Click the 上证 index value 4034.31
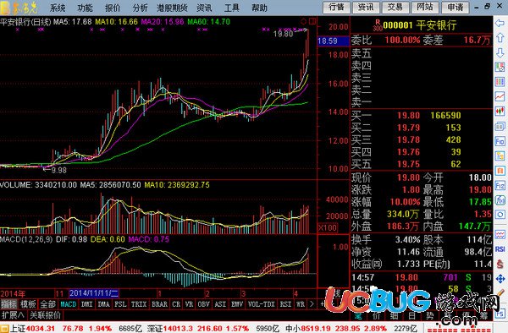 click(x=41, y=329)
